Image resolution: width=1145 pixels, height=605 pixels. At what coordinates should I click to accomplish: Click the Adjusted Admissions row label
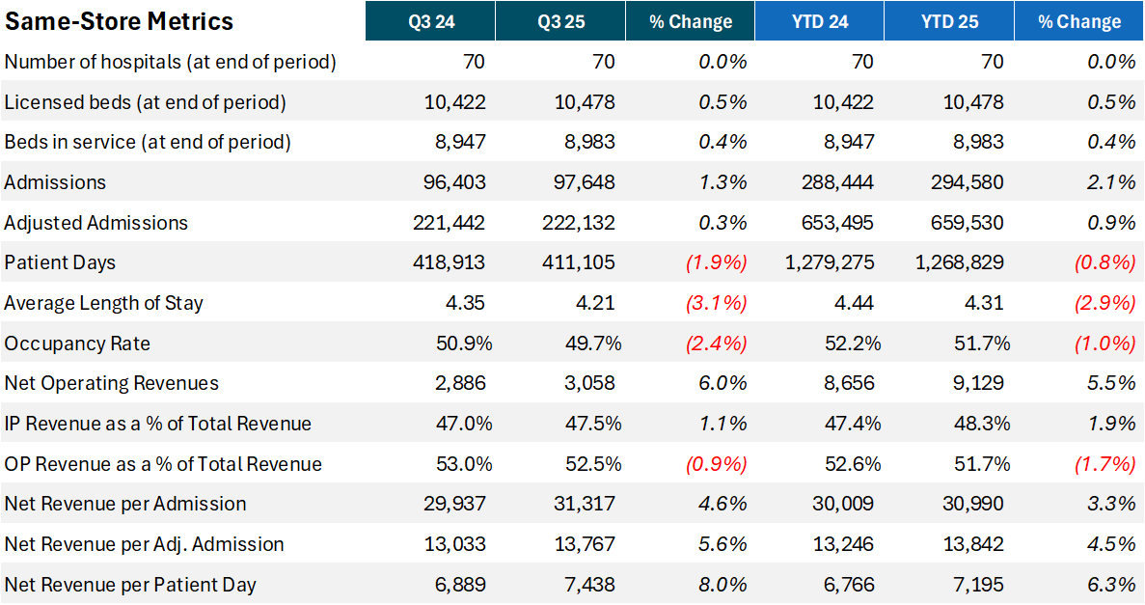pos(96,223)
